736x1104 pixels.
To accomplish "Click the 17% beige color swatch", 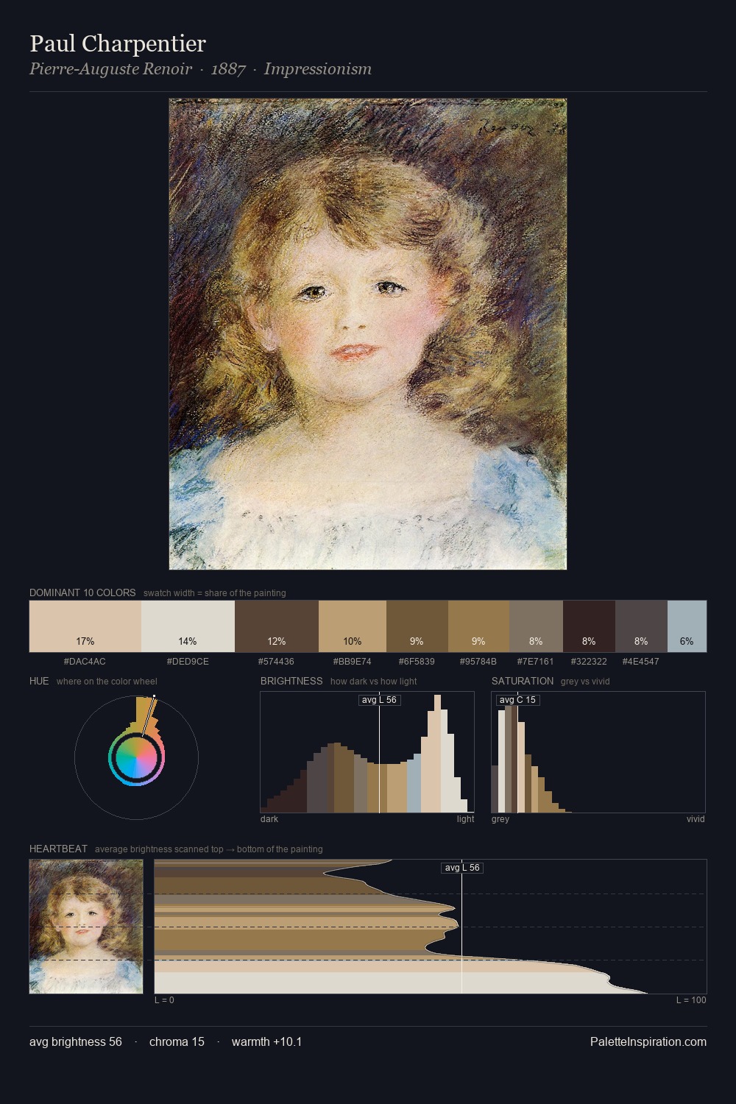I will coord(85,626).
